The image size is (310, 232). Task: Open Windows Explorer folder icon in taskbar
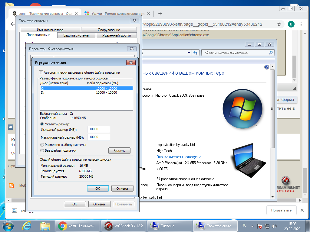coord(45,226)
